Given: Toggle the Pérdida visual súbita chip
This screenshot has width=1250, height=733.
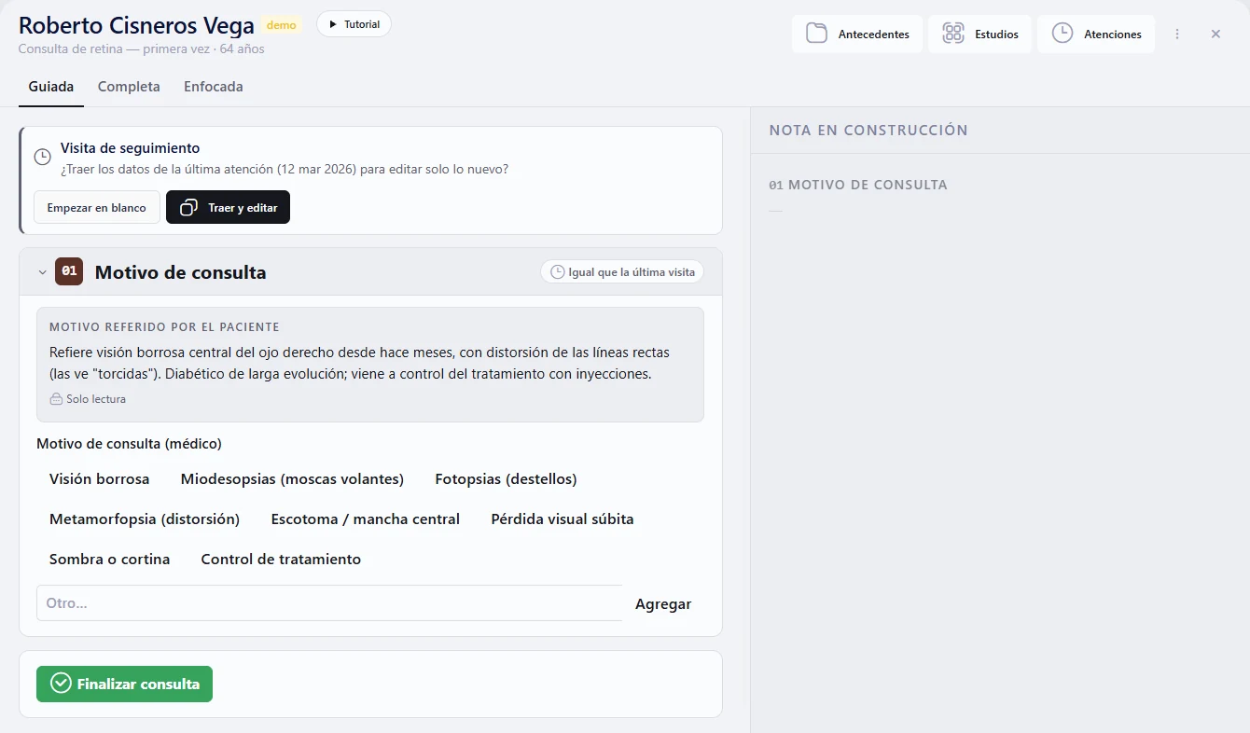Looking at the screenshot, I should click(562, 519).
